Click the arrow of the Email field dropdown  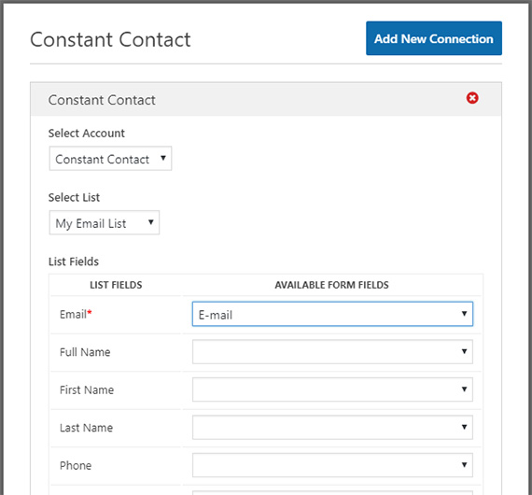click(x=464, y=314)
